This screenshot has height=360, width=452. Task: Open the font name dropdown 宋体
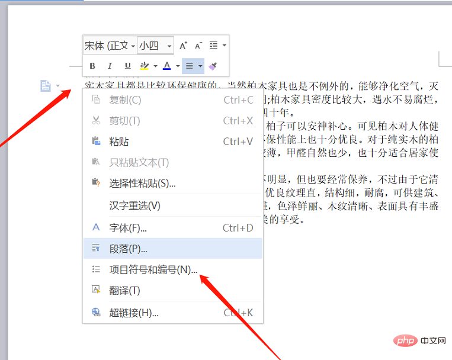tap(110, 46)
